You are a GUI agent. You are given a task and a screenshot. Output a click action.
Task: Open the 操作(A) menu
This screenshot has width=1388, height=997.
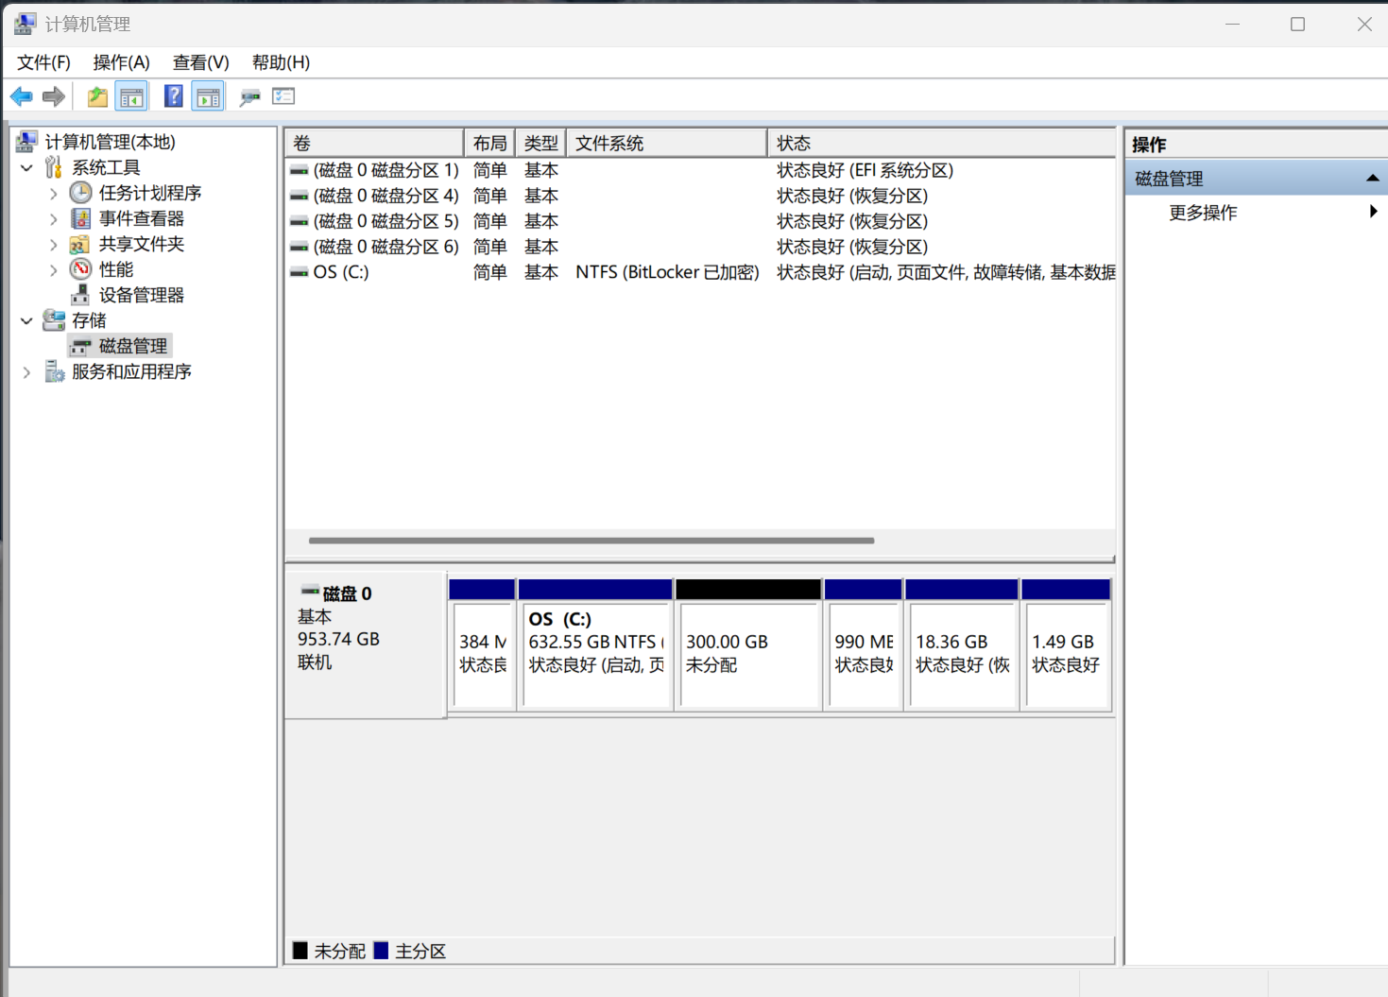pos(121,62)
